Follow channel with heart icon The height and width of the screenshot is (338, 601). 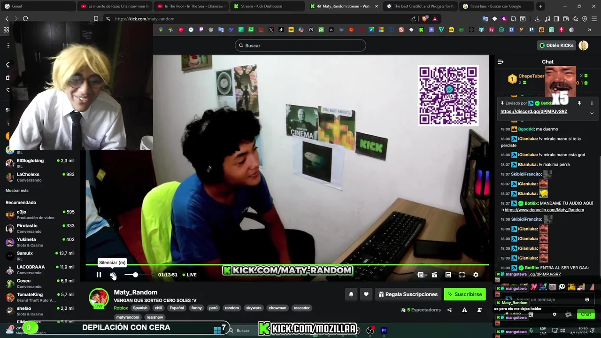tap(366, 294)
